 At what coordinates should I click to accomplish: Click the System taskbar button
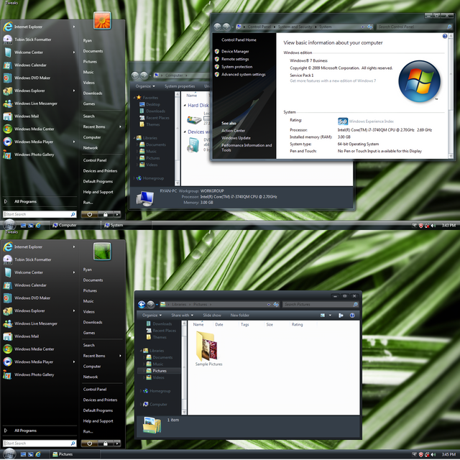(126, 225)
